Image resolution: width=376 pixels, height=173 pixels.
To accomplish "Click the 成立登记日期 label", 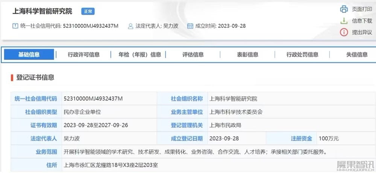I will tap(186, 138).
